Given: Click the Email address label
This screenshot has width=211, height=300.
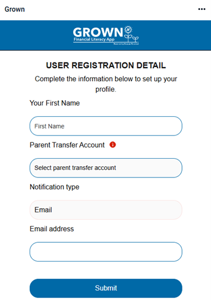Looking at the screenshot, I should point(52,229).
